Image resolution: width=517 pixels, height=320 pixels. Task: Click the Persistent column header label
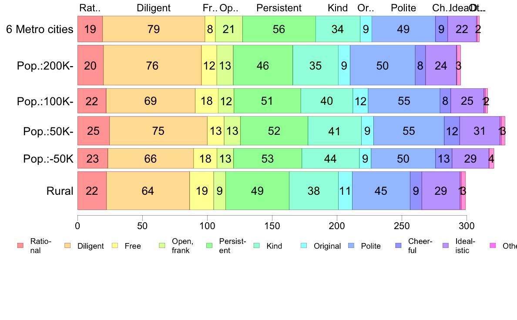pos(279,8)
